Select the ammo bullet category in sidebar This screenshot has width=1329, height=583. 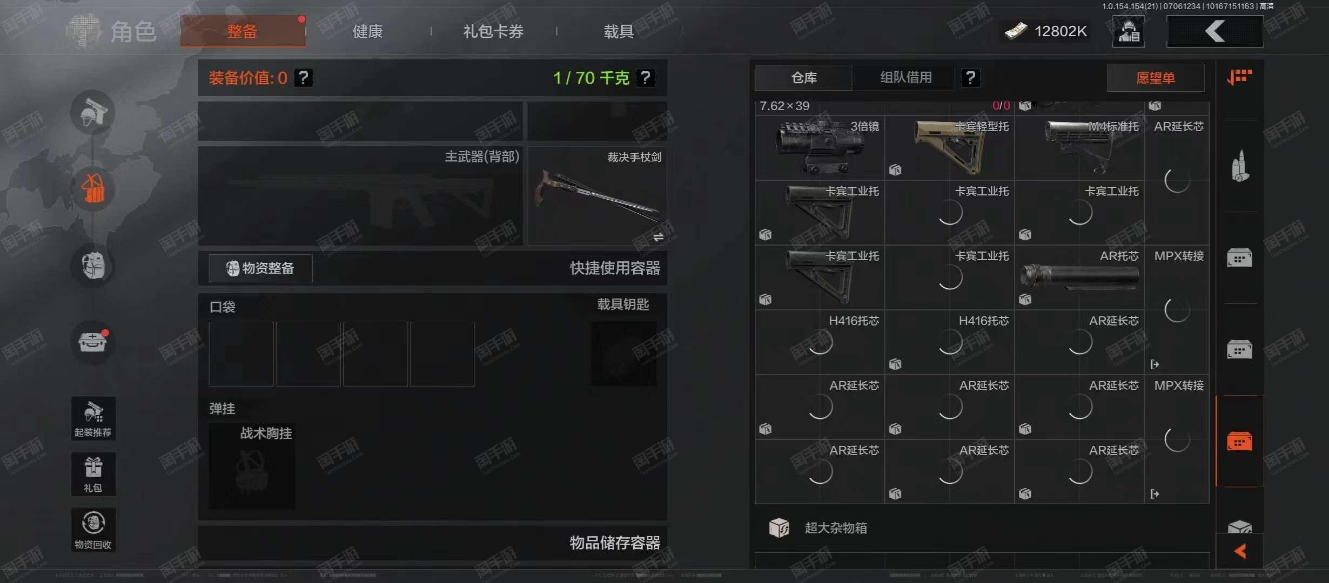point(1240,166)
